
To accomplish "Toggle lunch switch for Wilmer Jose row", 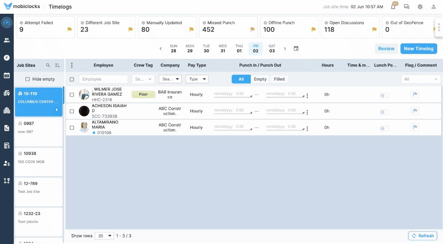I will coord(384,95).
